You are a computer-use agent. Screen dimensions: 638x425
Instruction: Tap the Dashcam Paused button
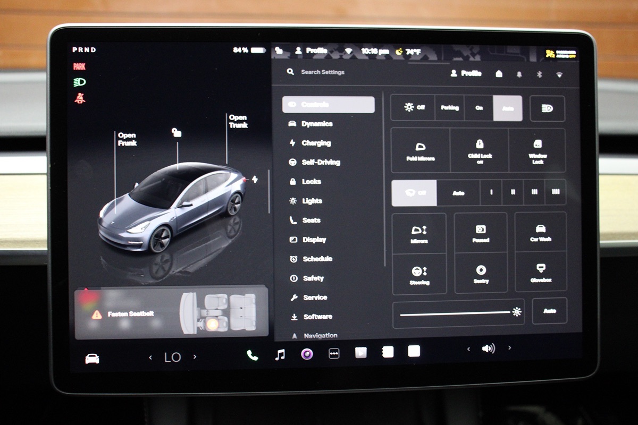pos(481,233)
